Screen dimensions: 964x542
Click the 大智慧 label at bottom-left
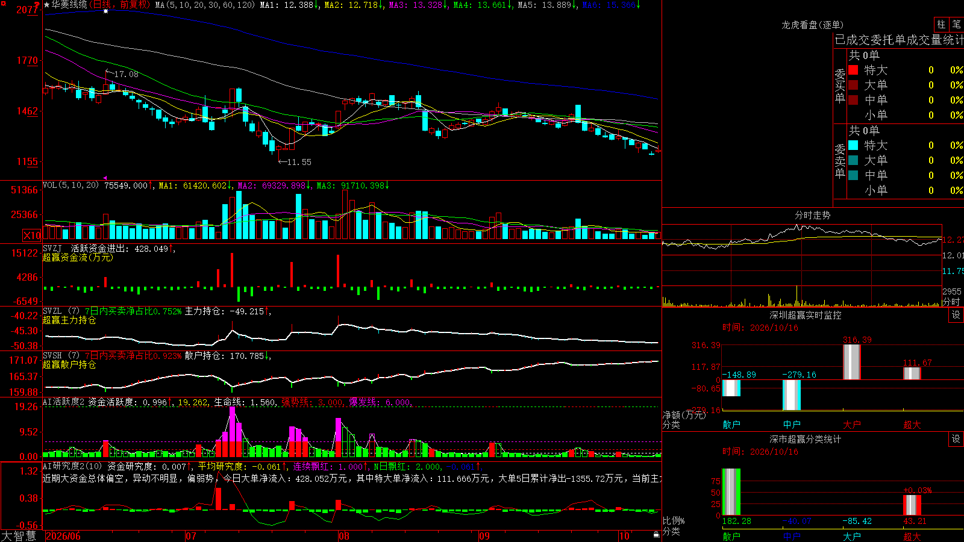click(x=19, y=536)
